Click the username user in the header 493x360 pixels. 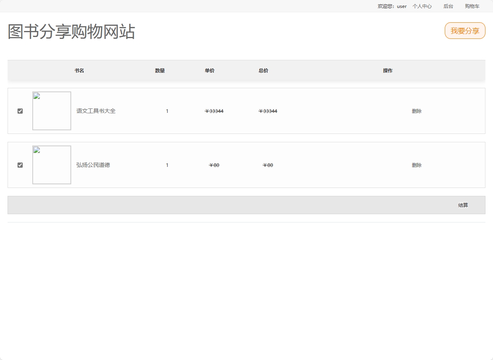(401, 6)
